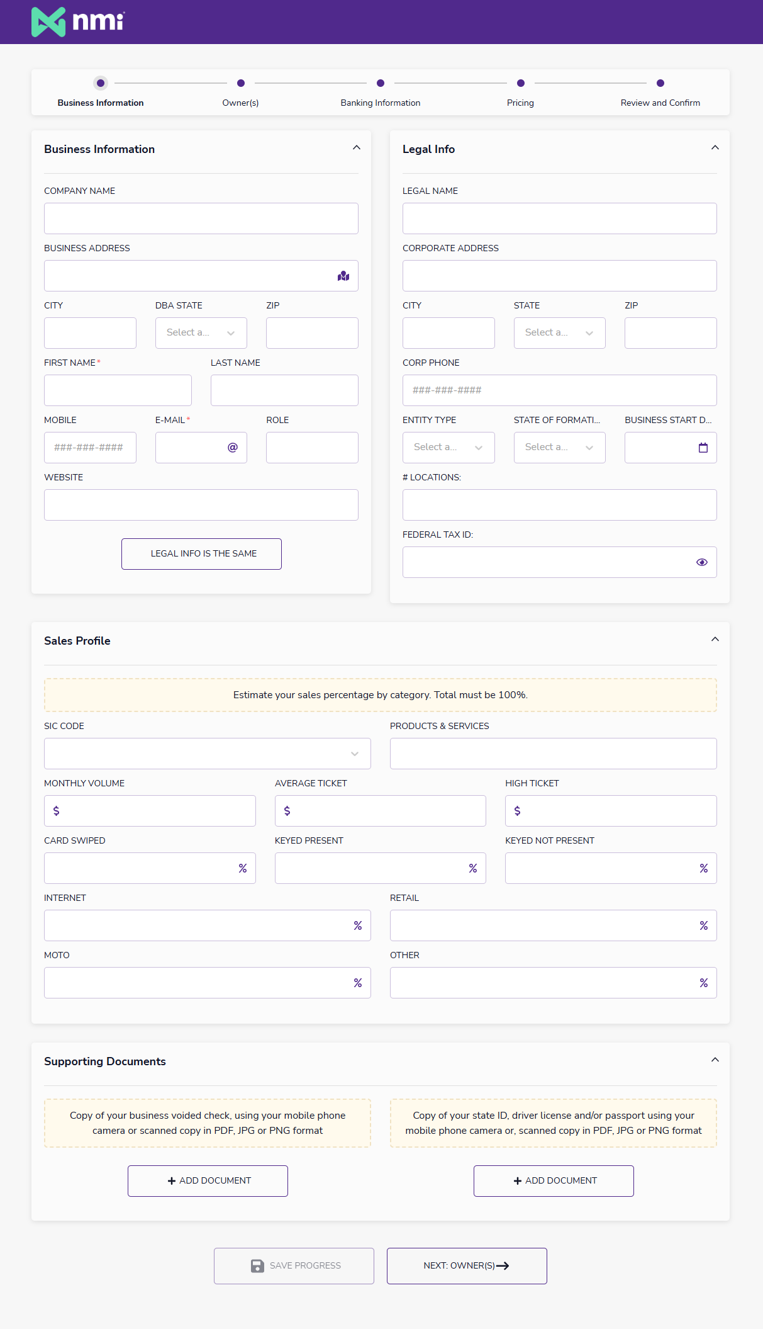The width and height of the screenshot is (763, 1329).
Task: Focus the Last Name field
Action: (284, 390)
